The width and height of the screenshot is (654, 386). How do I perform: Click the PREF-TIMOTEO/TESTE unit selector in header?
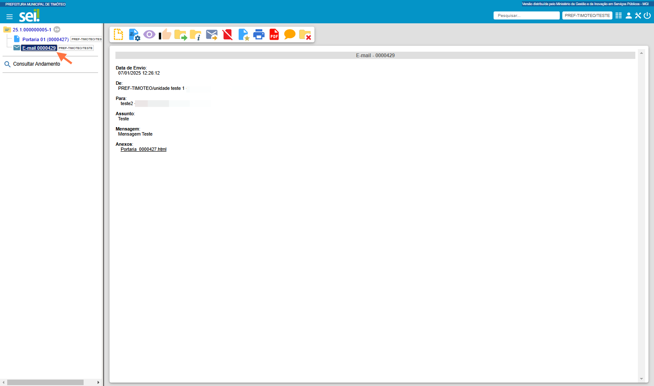pyautogui.click(x=587, y=15)
